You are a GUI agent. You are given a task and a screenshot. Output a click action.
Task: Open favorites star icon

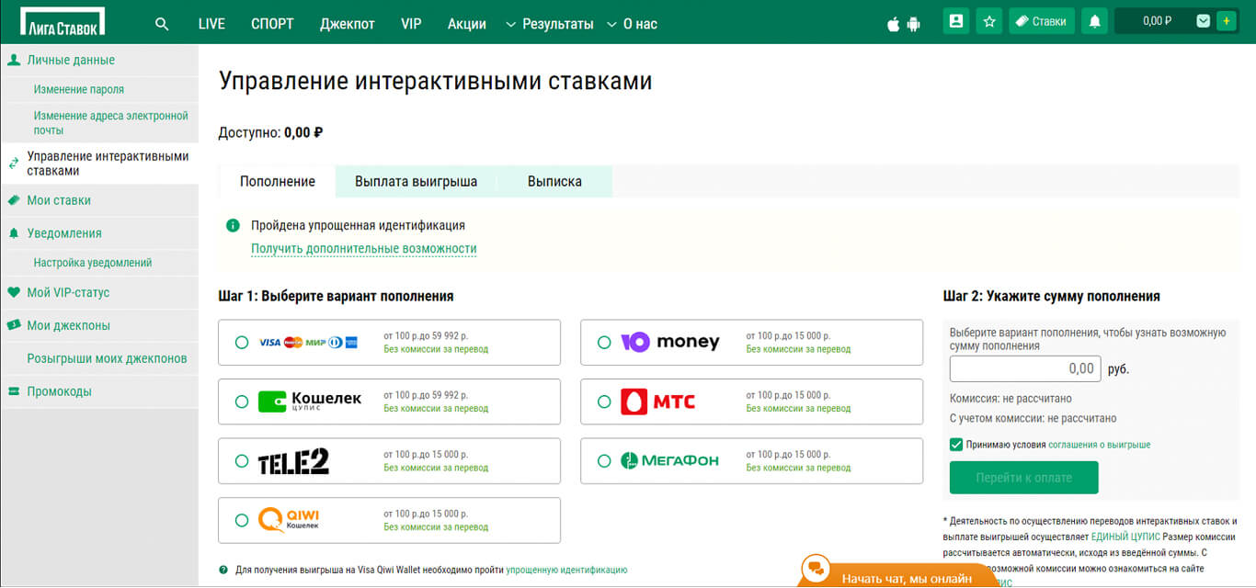989,21
